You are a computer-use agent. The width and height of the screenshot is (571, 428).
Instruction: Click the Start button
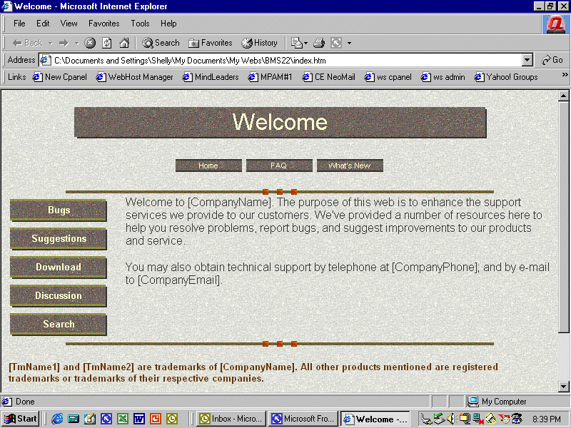pos(21,419)
